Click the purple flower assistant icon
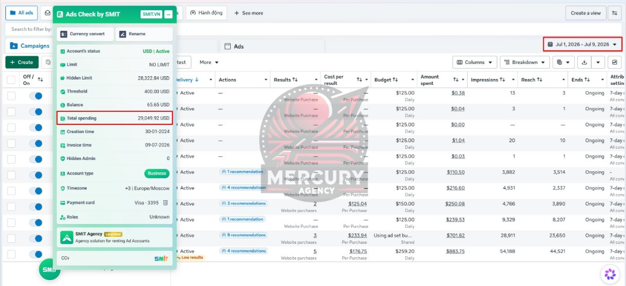This screenshot has width=626, height=286. (610, 274)
